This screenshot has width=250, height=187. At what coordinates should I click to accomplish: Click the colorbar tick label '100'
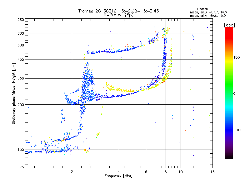(237, 57)
